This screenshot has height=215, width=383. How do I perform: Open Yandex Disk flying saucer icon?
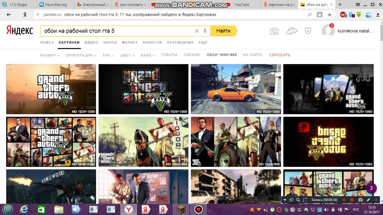[x=292, y=31]
